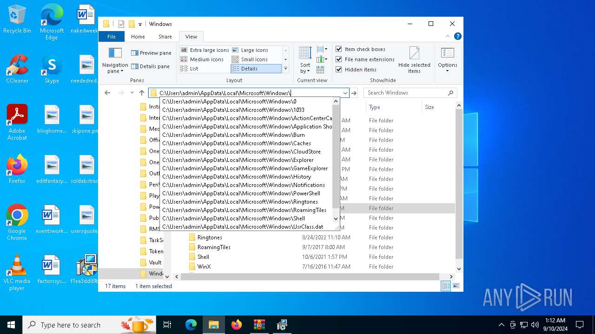Uncheck Hidden items checkbox

click(339, 70)
